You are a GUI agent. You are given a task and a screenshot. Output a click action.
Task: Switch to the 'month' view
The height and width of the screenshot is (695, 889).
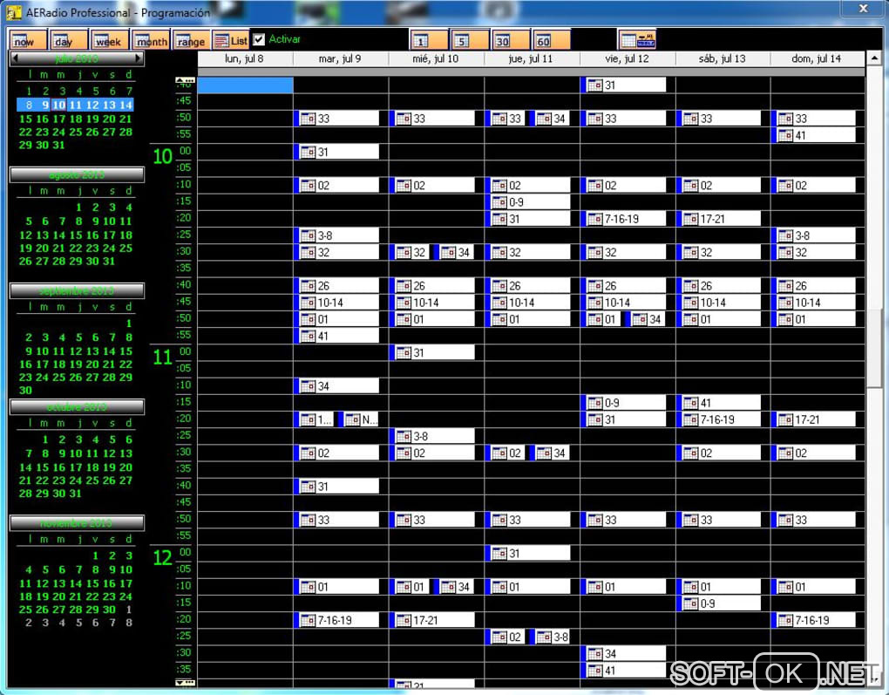(151, 40)
